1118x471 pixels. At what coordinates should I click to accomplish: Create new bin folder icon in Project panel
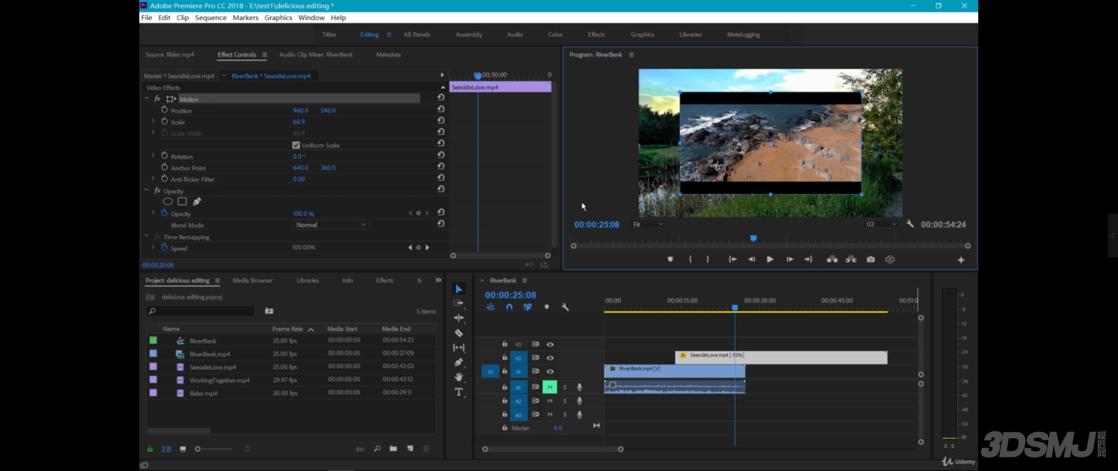coord(393,449)
